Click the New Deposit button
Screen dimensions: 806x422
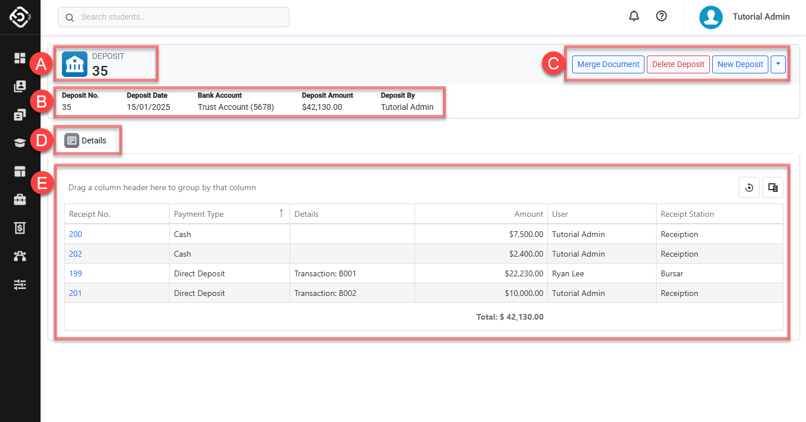[740, 64]
